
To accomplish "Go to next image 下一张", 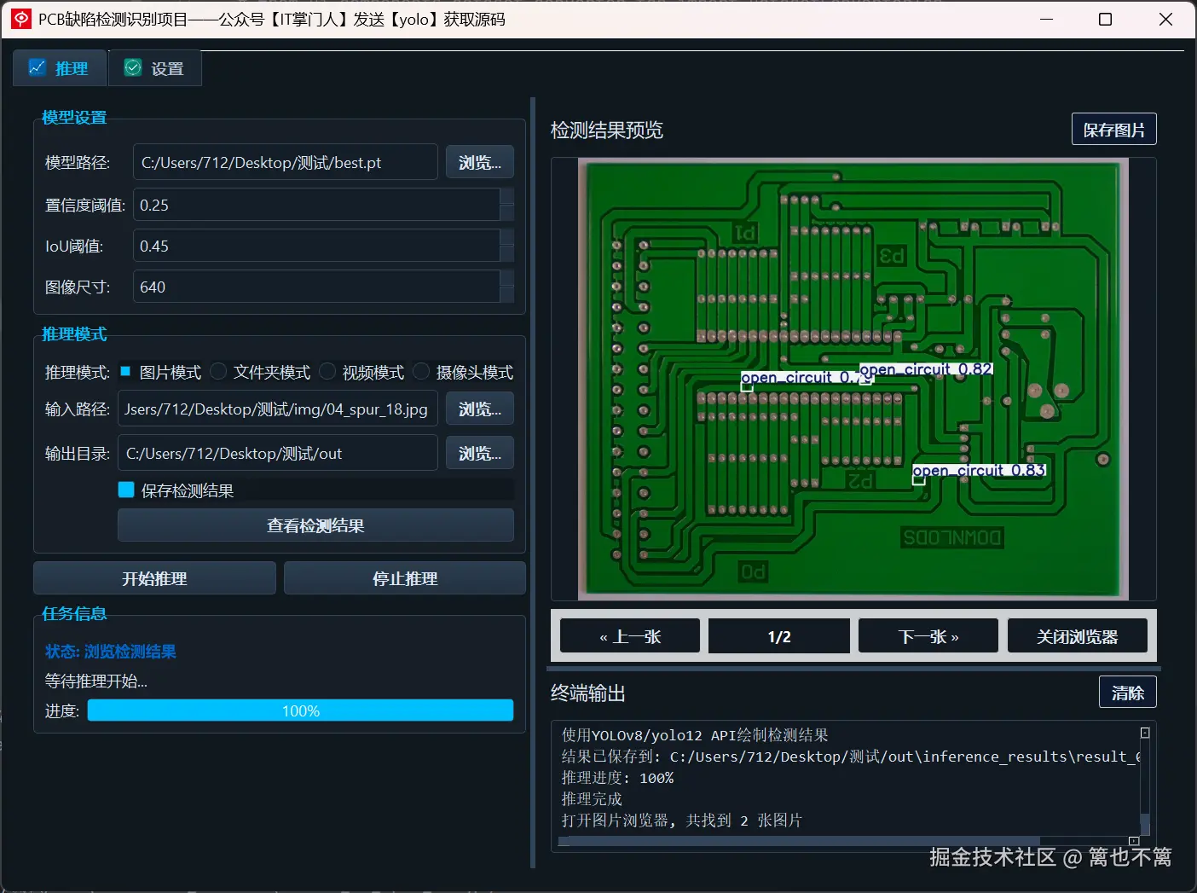I will (x=928, y=636).
